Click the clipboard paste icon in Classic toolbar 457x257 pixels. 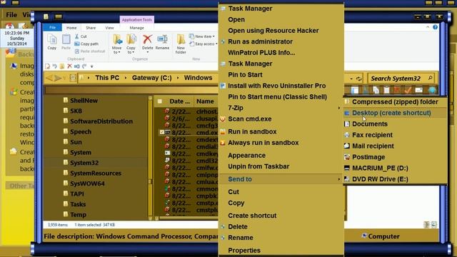pyautogui.click(x=386, y=90)
